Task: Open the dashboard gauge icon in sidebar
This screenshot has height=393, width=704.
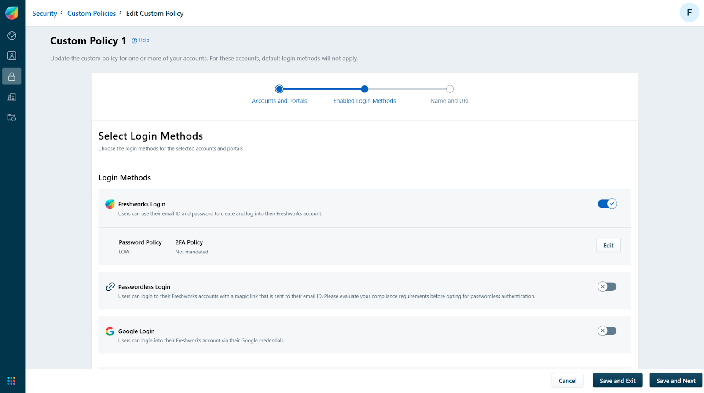Action: [x=12, y=36]
